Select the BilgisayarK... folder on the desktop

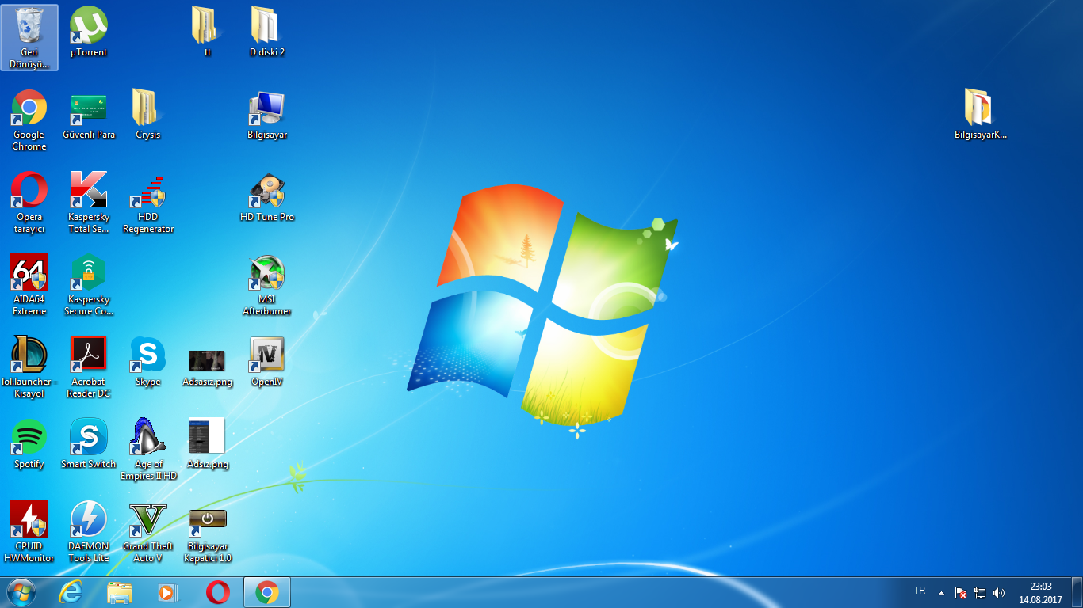click(x=981, y=114)
